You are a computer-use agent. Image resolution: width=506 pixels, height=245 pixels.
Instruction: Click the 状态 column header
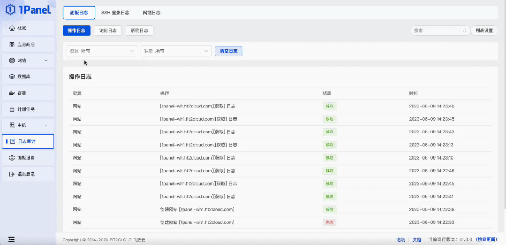[327, 93]
